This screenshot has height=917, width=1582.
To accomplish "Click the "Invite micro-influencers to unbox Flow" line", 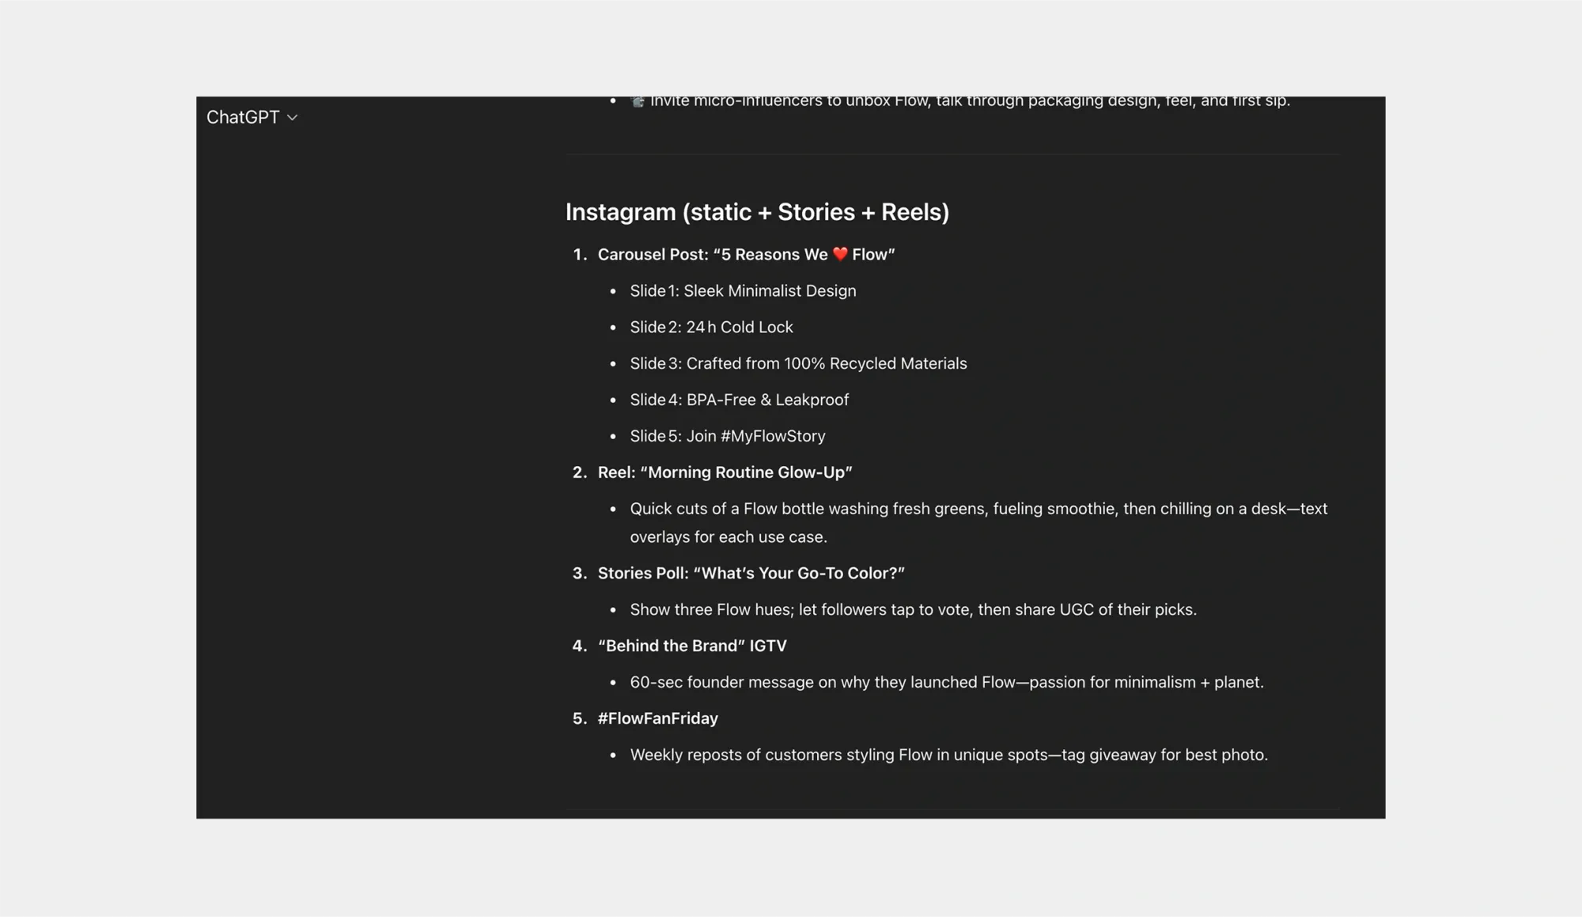I will click(x=959, y=101).
